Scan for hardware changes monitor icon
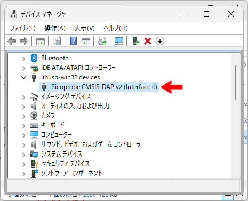The width and height of the screenshot is (248, 201). click(119, 41)
